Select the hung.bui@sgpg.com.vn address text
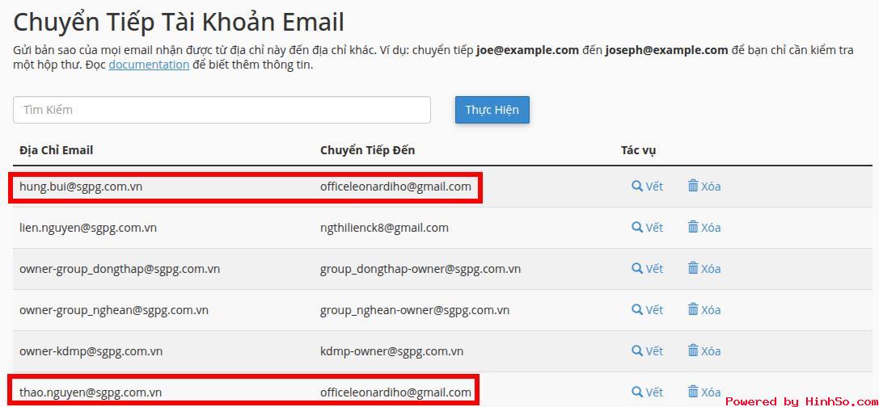 (x=81, y=187)
